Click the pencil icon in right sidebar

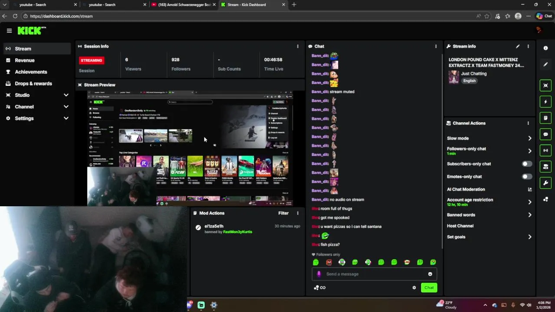[545, 65]
